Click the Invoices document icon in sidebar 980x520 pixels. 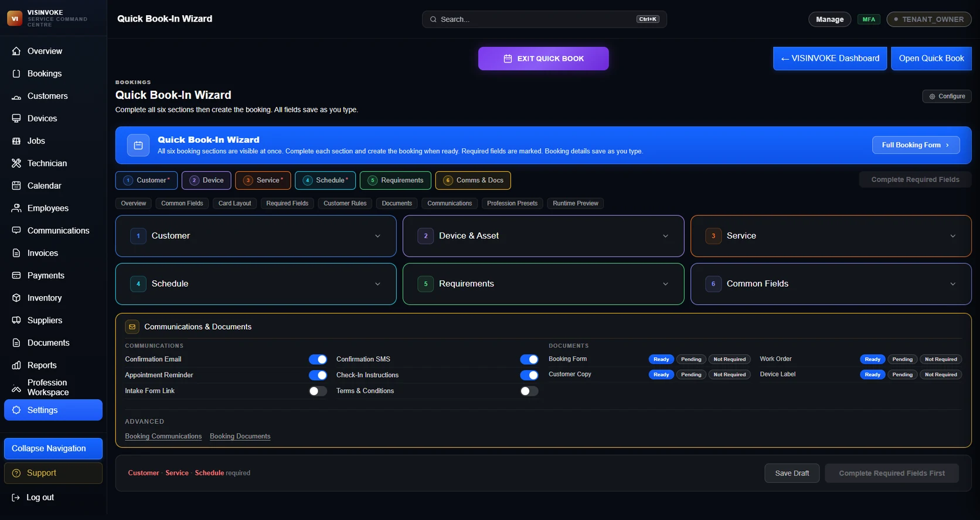click(x=16, y=253)
